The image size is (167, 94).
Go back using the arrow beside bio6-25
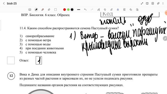tap(4, 3)
